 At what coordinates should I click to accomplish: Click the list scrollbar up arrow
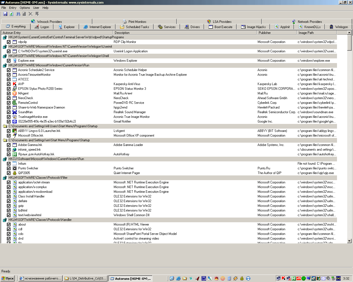coord(349,32)
